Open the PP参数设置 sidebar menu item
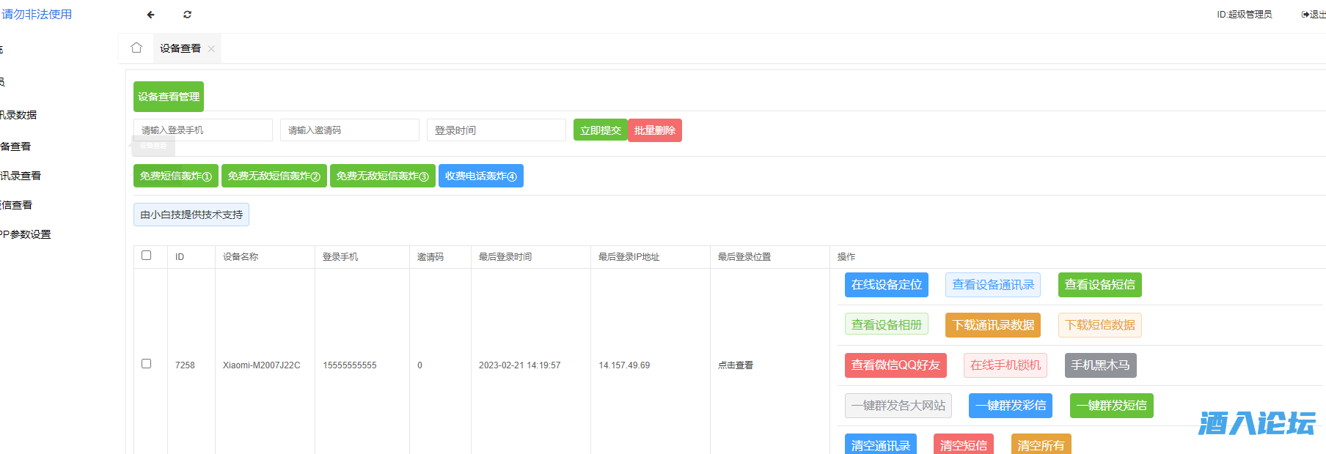The width and height of the screenshot is (1326, 454). click(26, 234)
